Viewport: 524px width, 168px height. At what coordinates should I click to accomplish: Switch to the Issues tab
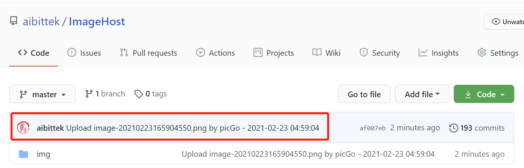coord(84,53)
